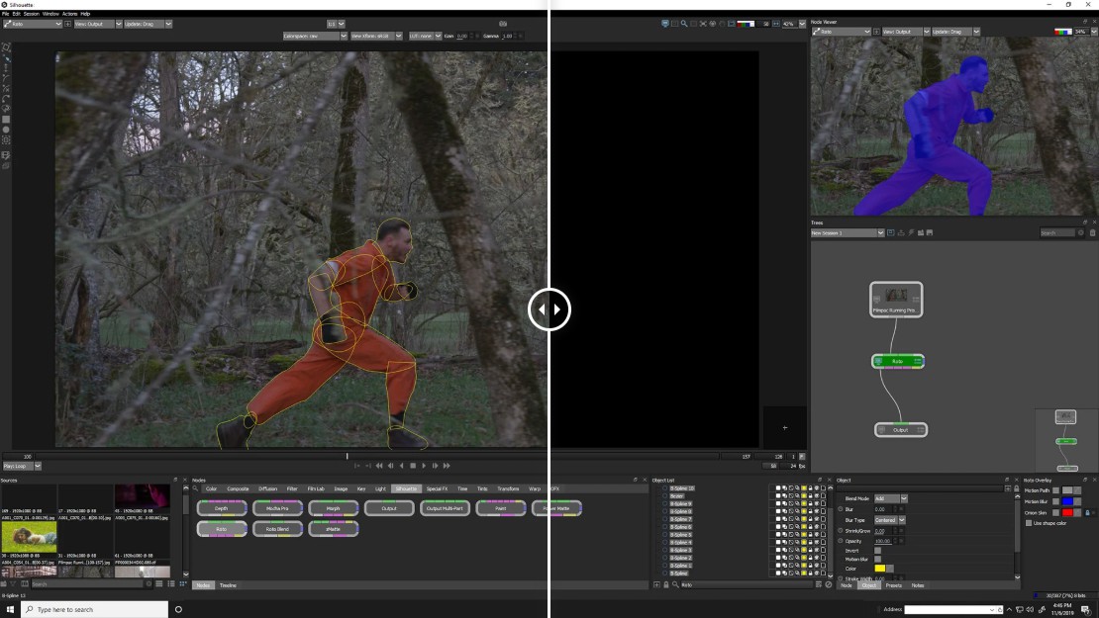This screenshot has width=1099, height=618.
Task: Click the comparison split handle arrows
Action: (x=549, y=309)
